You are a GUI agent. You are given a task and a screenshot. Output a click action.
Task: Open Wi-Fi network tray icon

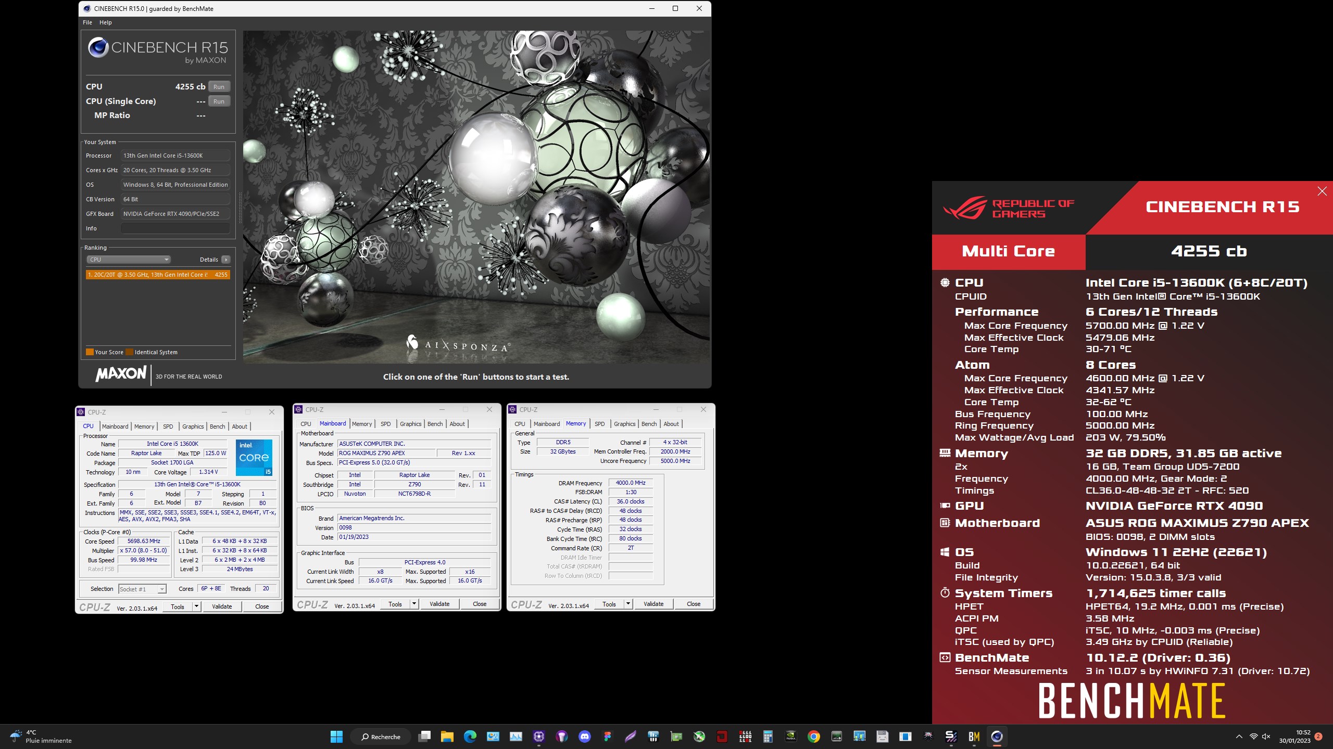(1254, 737)
